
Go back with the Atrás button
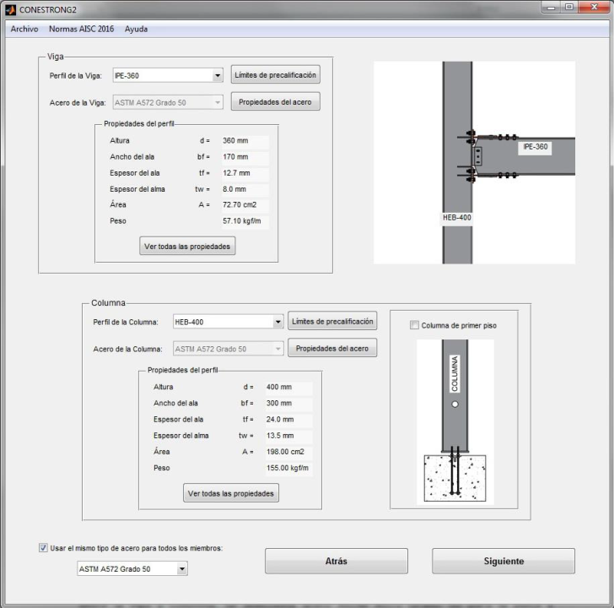[x=336, y=561]
